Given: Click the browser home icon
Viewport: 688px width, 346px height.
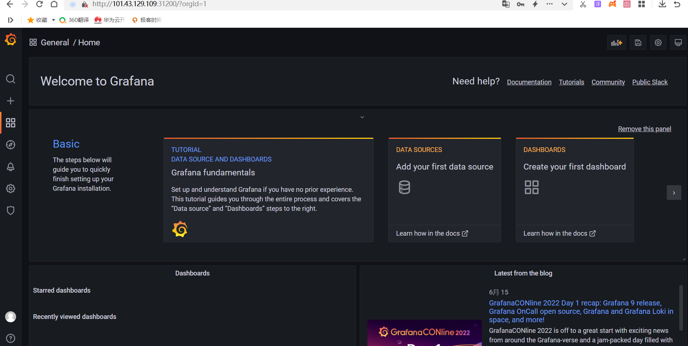Looking at the screenshot, I should (x=54, y=4).
